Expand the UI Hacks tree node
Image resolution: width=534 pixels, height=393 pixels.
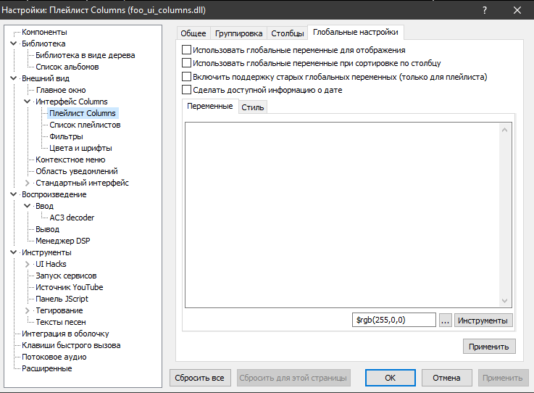click(28, 264)
